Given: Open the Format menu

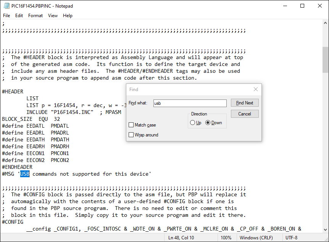Looking at the screenshot, I should tap(35, 16).
